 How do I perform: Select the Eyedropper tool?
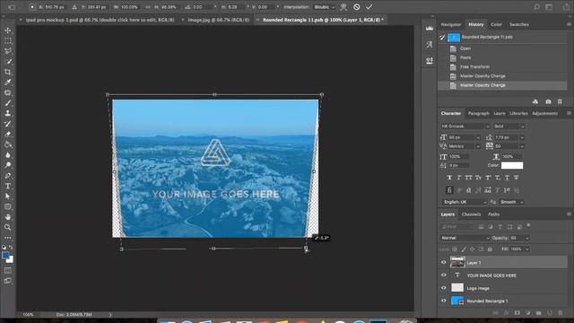[x=8, y=83]
